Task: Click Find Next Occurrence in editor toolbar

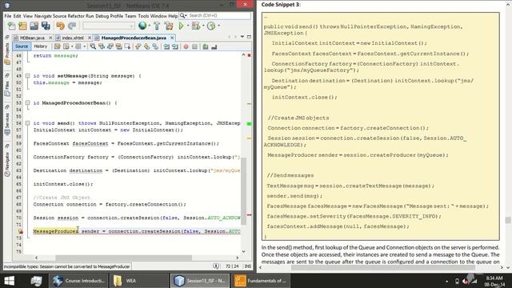Action: click(x=110, y=46)
